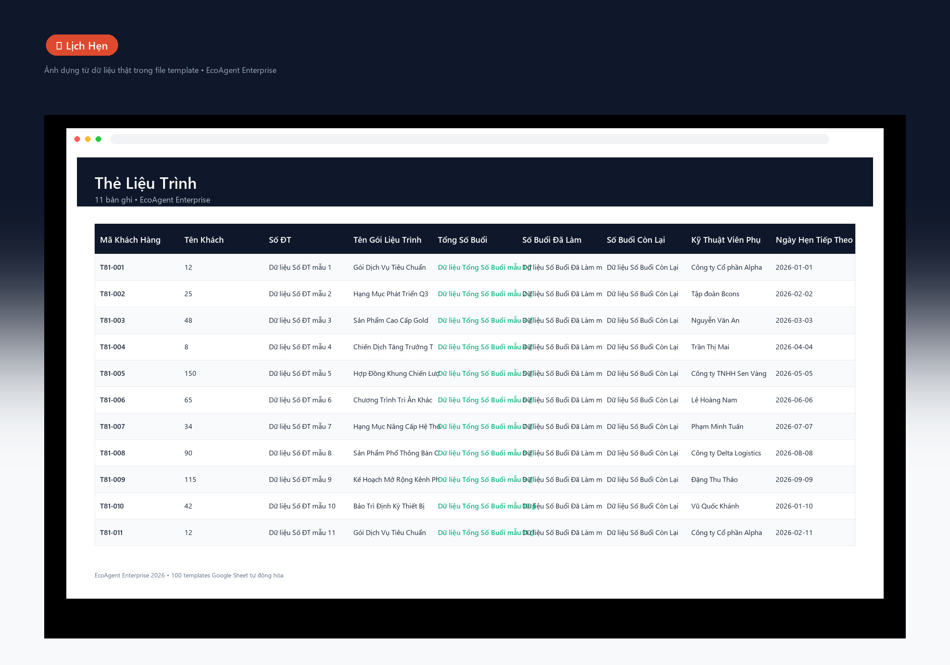Click the Lịch Hẹn badge button

pos(82,46)
